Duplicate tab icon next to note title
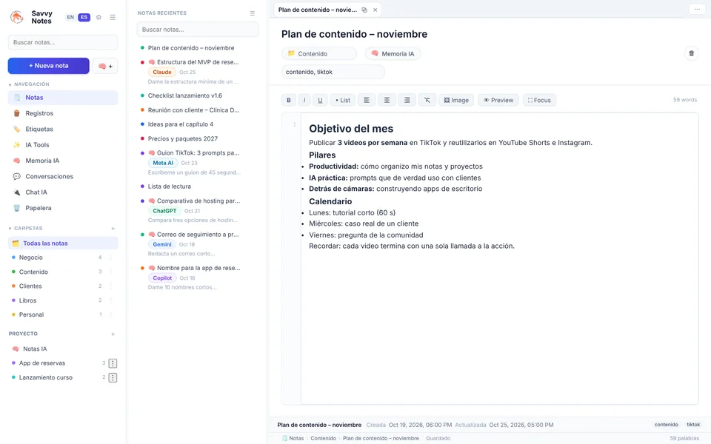711x444 pixels. click(364, 10)
